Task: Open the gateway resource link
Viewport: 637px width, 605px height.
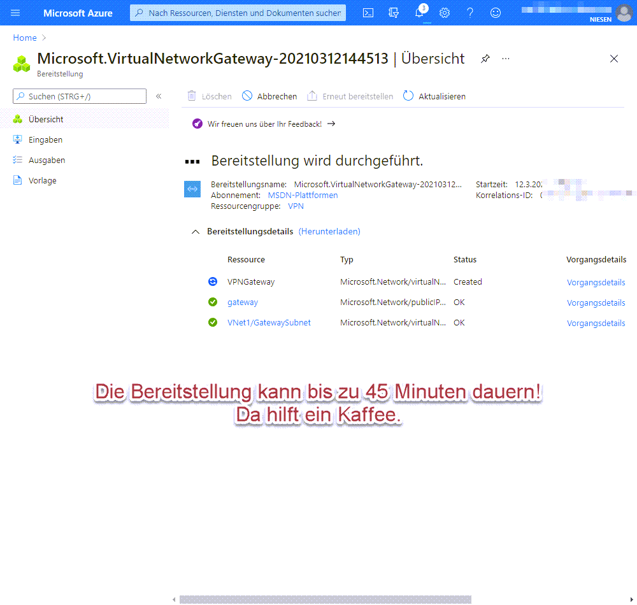Action: tap(243, 302)
